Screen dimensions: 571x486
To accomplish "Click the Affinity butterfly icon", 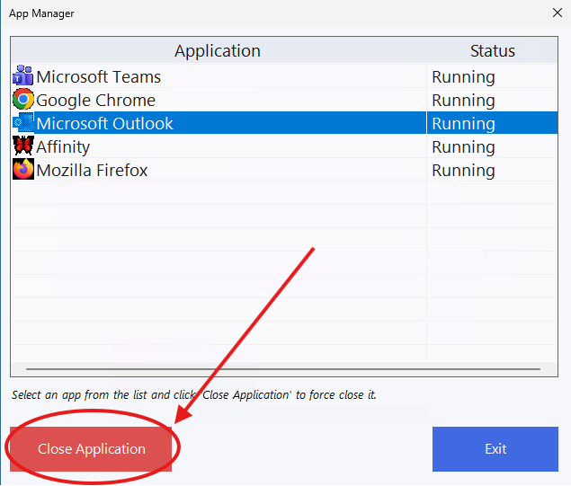I will pos(23,146).
